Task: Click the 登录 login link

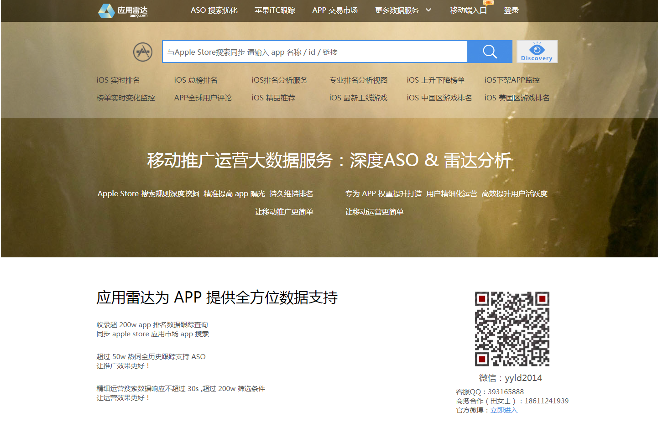Action: pos(511,10)
